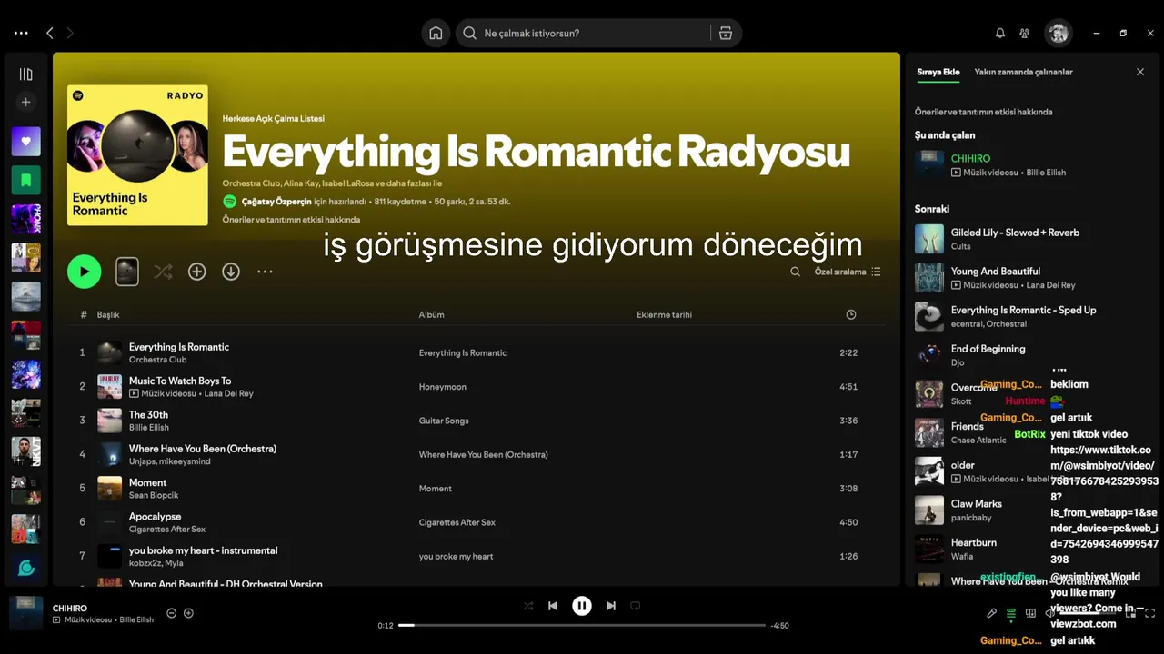Open Öneriler ve tanıtımın etkisi link in queue panel
Screen dimensions: 1164x654
coord(983,112)
